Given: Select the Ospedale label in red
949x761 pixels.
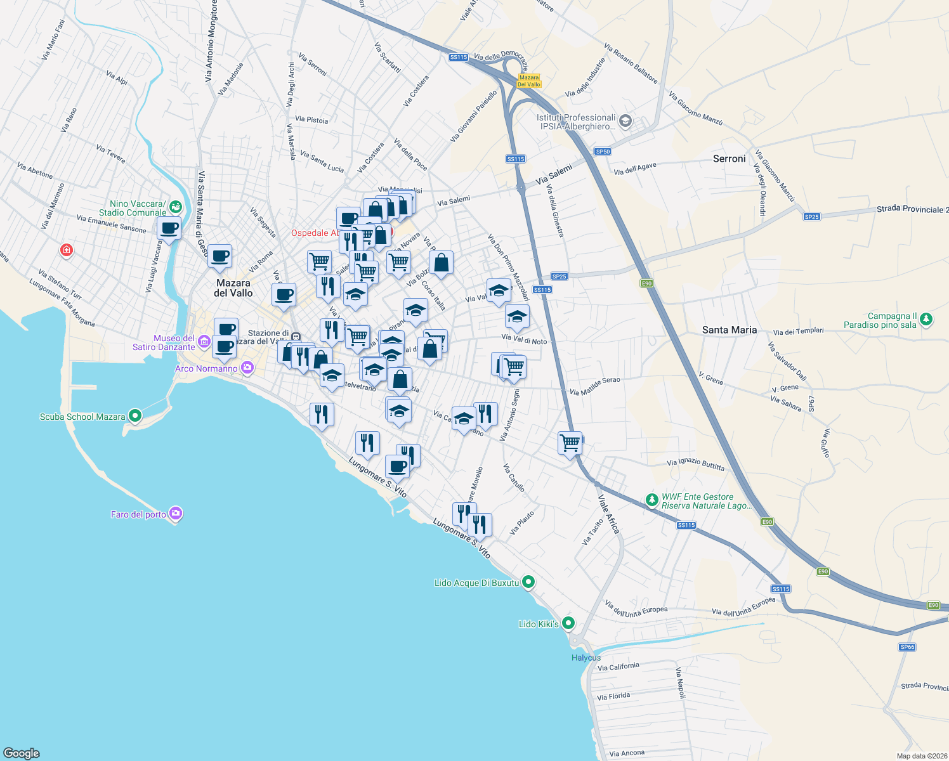Looking at the screenshot, I should pyautogui.click(x=315, y=233).
